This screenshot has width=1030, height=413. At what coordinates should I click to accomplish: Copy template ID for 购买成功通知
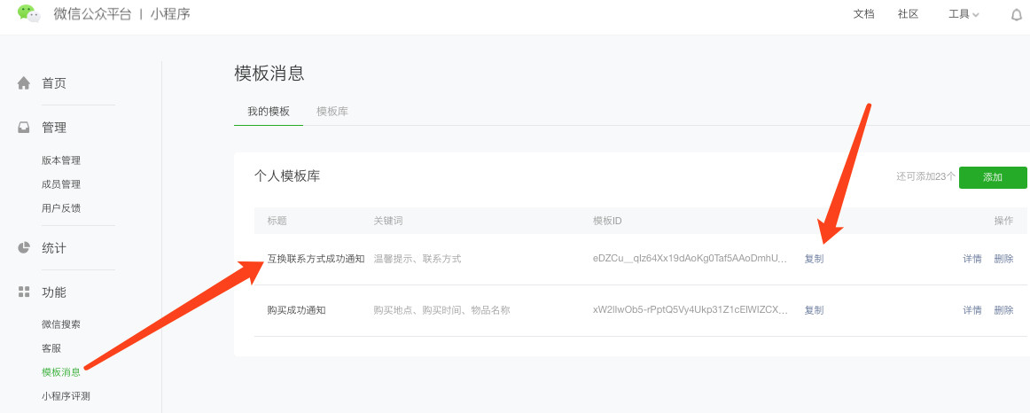814,310
